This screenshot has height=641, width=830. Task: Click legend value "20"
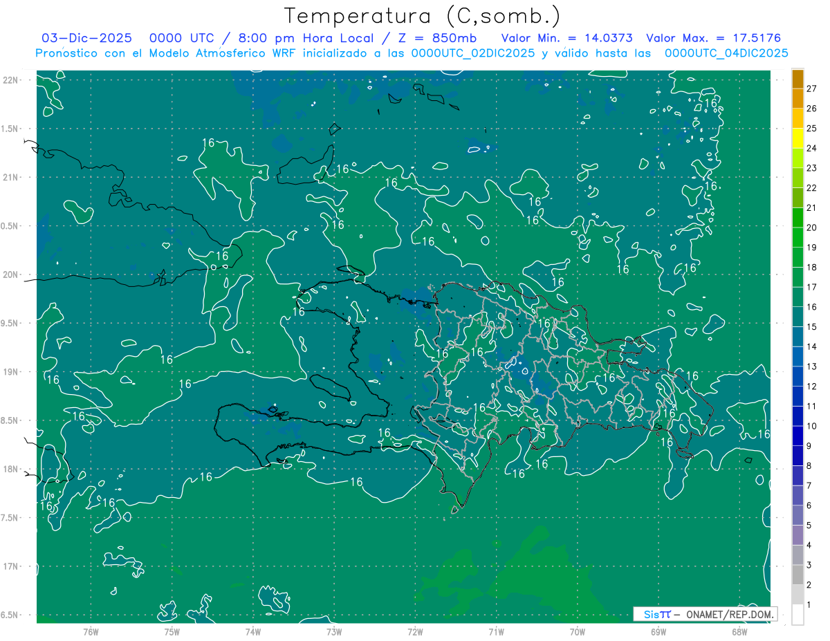[x=811, y=227]
